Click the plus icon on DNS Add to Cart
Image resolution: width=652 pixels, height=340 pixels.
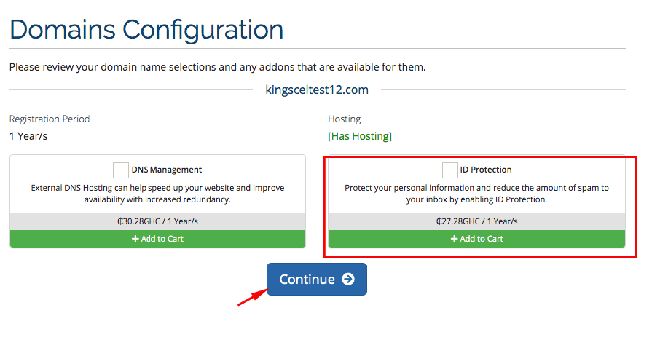coord(135,239)
